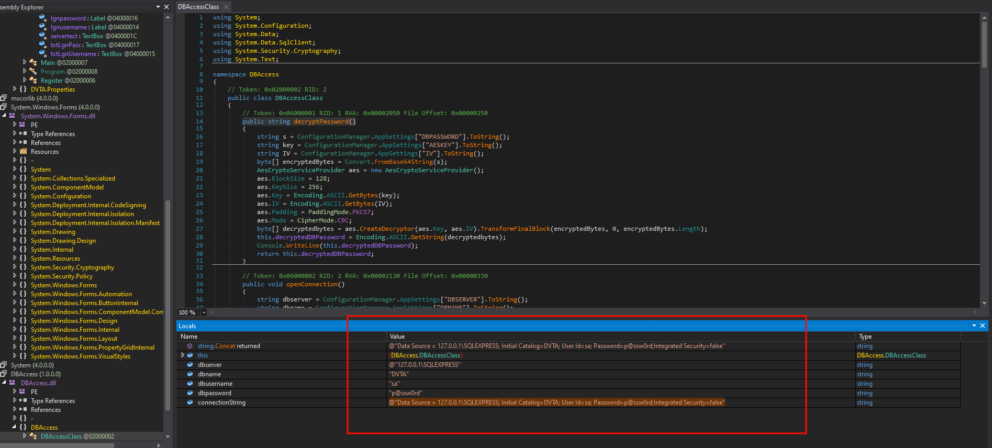Select the txtLgnUsername TextBox field icon
The height and width of the screenshot is (448, 992).
coord(43,53)
